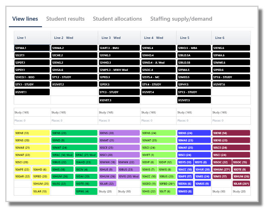Select light green 10VET (1) block
The width and height of the screenshot is (265, 209).
pos(158,155)
